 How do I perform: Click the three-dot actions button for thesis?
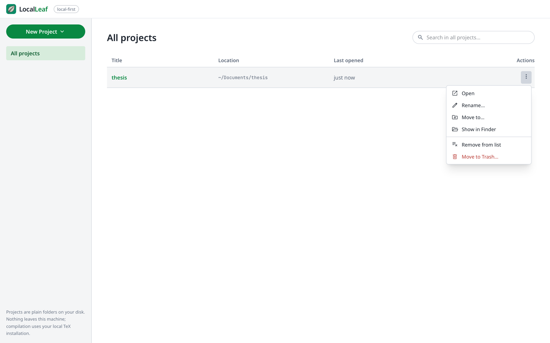(526, 77)
